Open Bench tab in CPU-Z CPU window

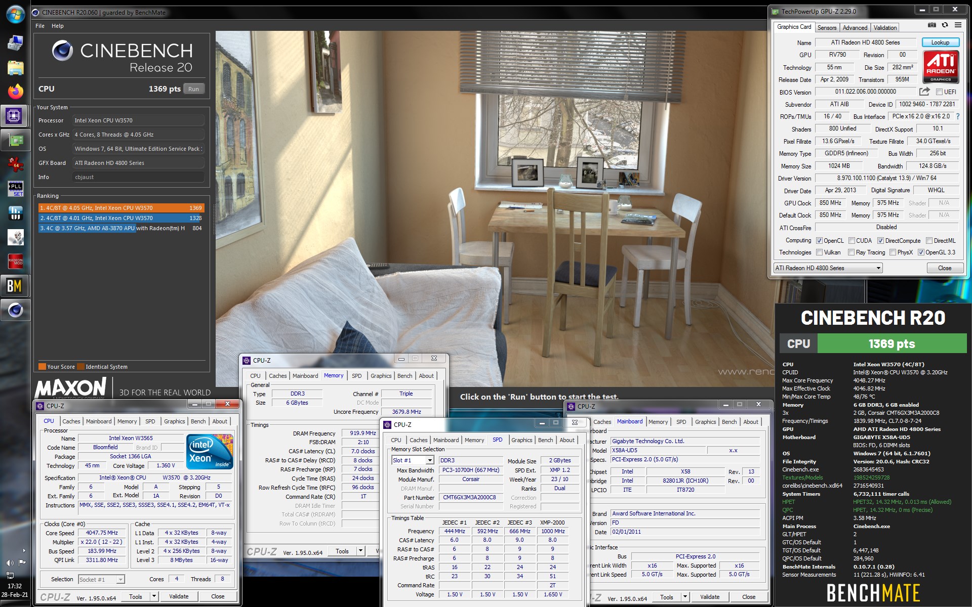point(198,421)
